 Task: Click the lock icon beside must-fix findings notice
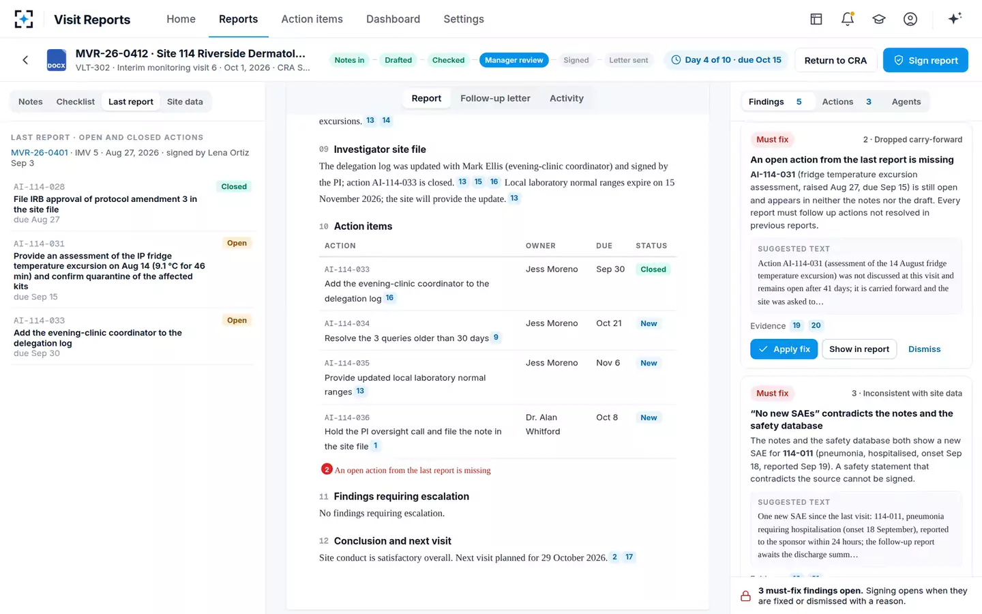(746, 596)
